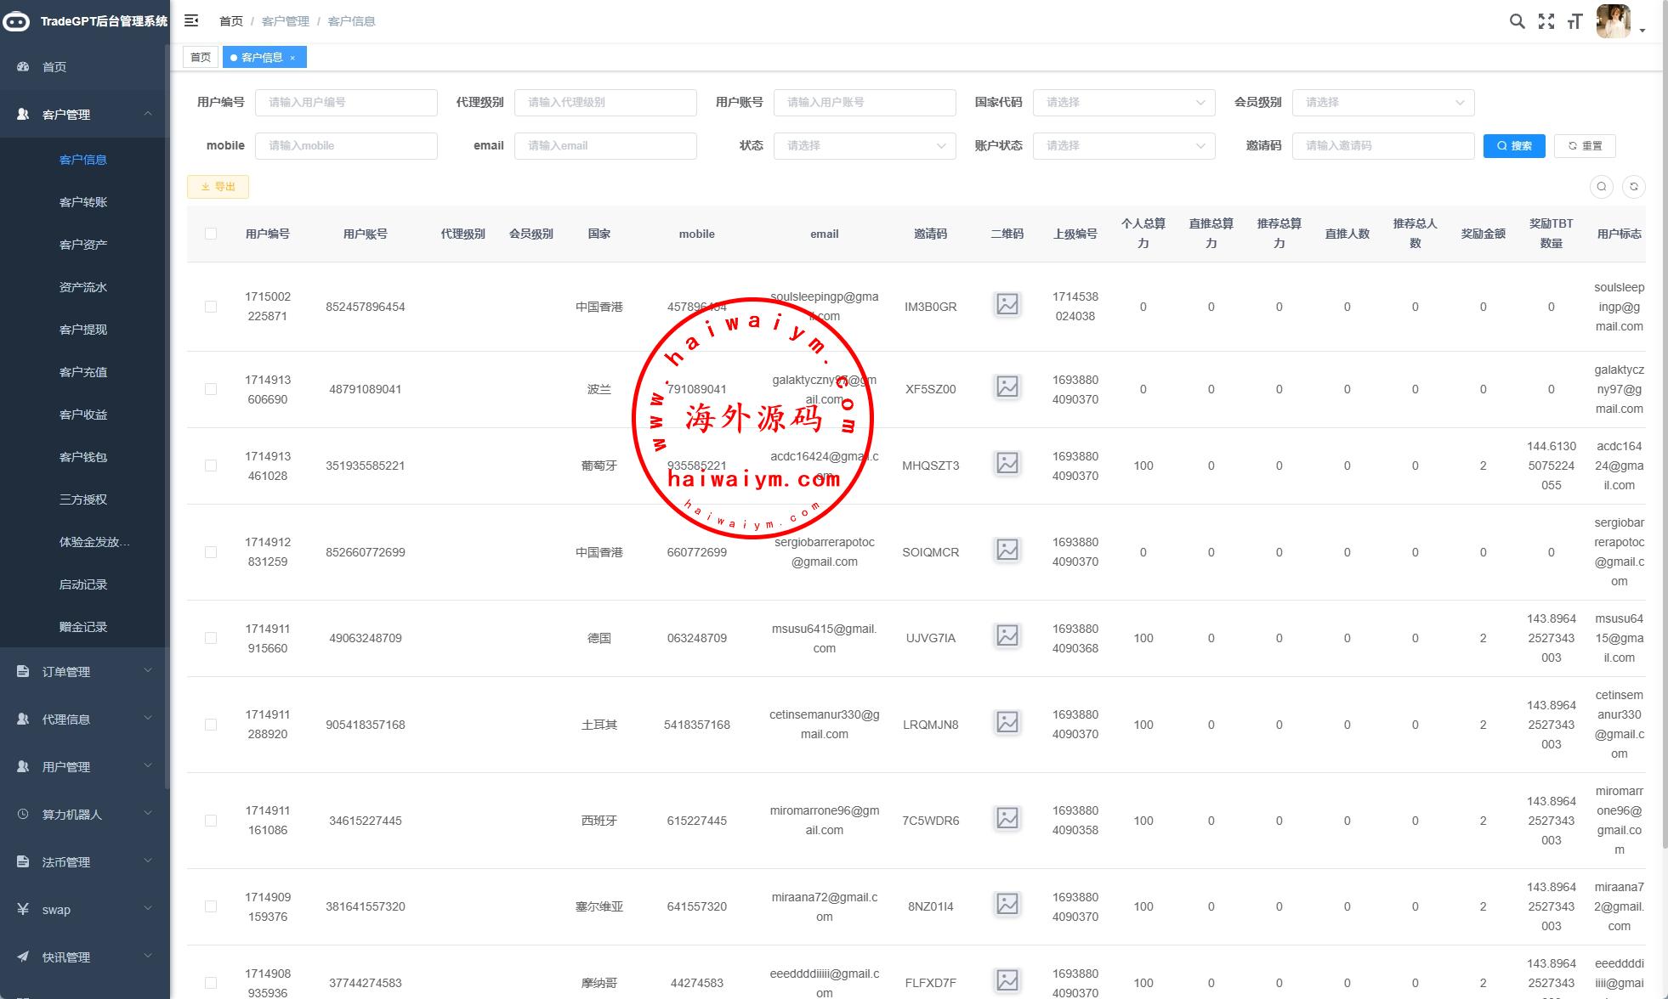
Task: Click the sidebar collapse hamburger icon
Action: point(191,20)
